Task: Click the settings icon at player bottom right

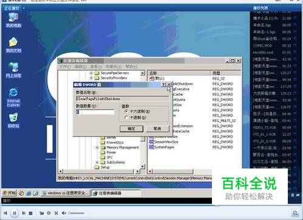Action: [x=295, y=213]
